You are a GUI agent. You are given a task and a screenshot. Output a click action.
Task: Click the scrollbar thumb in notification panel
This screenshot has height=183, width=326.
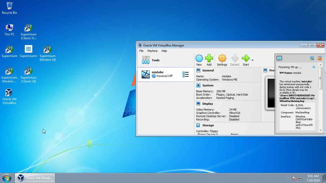[321, 78]
